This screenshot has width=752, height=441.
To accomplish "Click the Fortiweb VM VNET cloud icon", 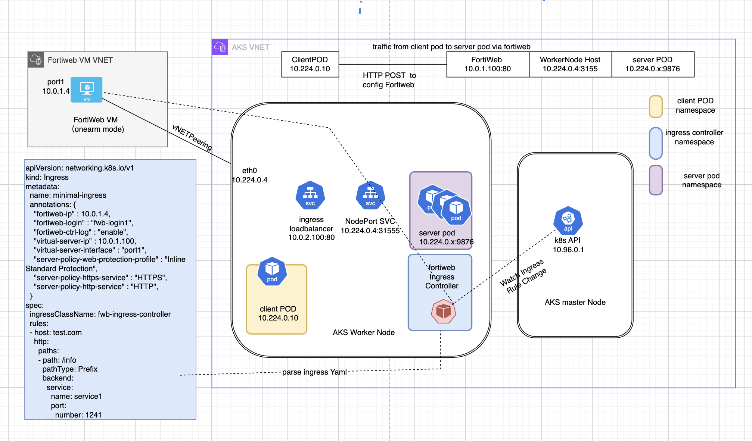I will coord(36,60).
